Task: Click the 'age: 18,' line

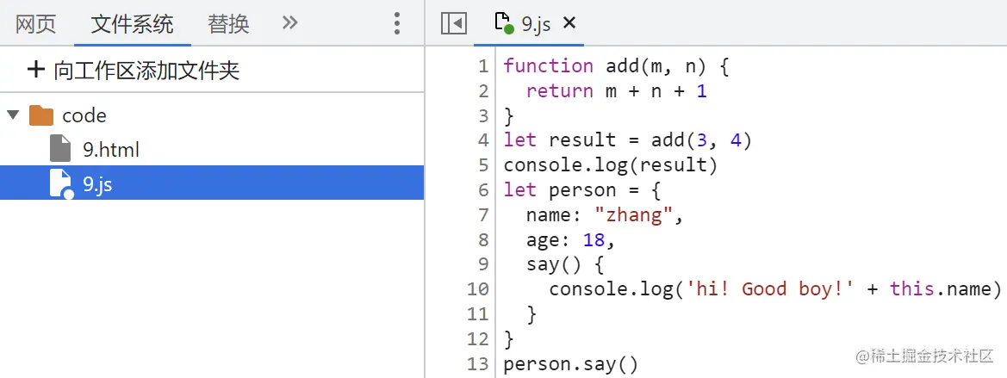Action: (571, 240)
